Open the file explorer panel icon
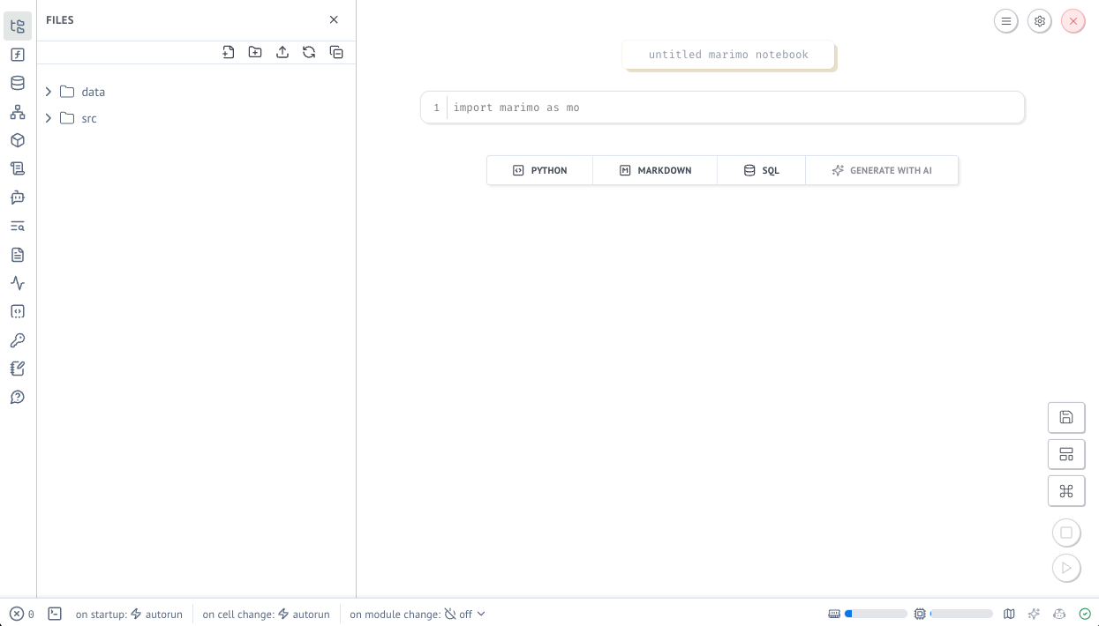Image resolution: width=1099 pixels, height=626 pixels. click(x=18, y=26)
